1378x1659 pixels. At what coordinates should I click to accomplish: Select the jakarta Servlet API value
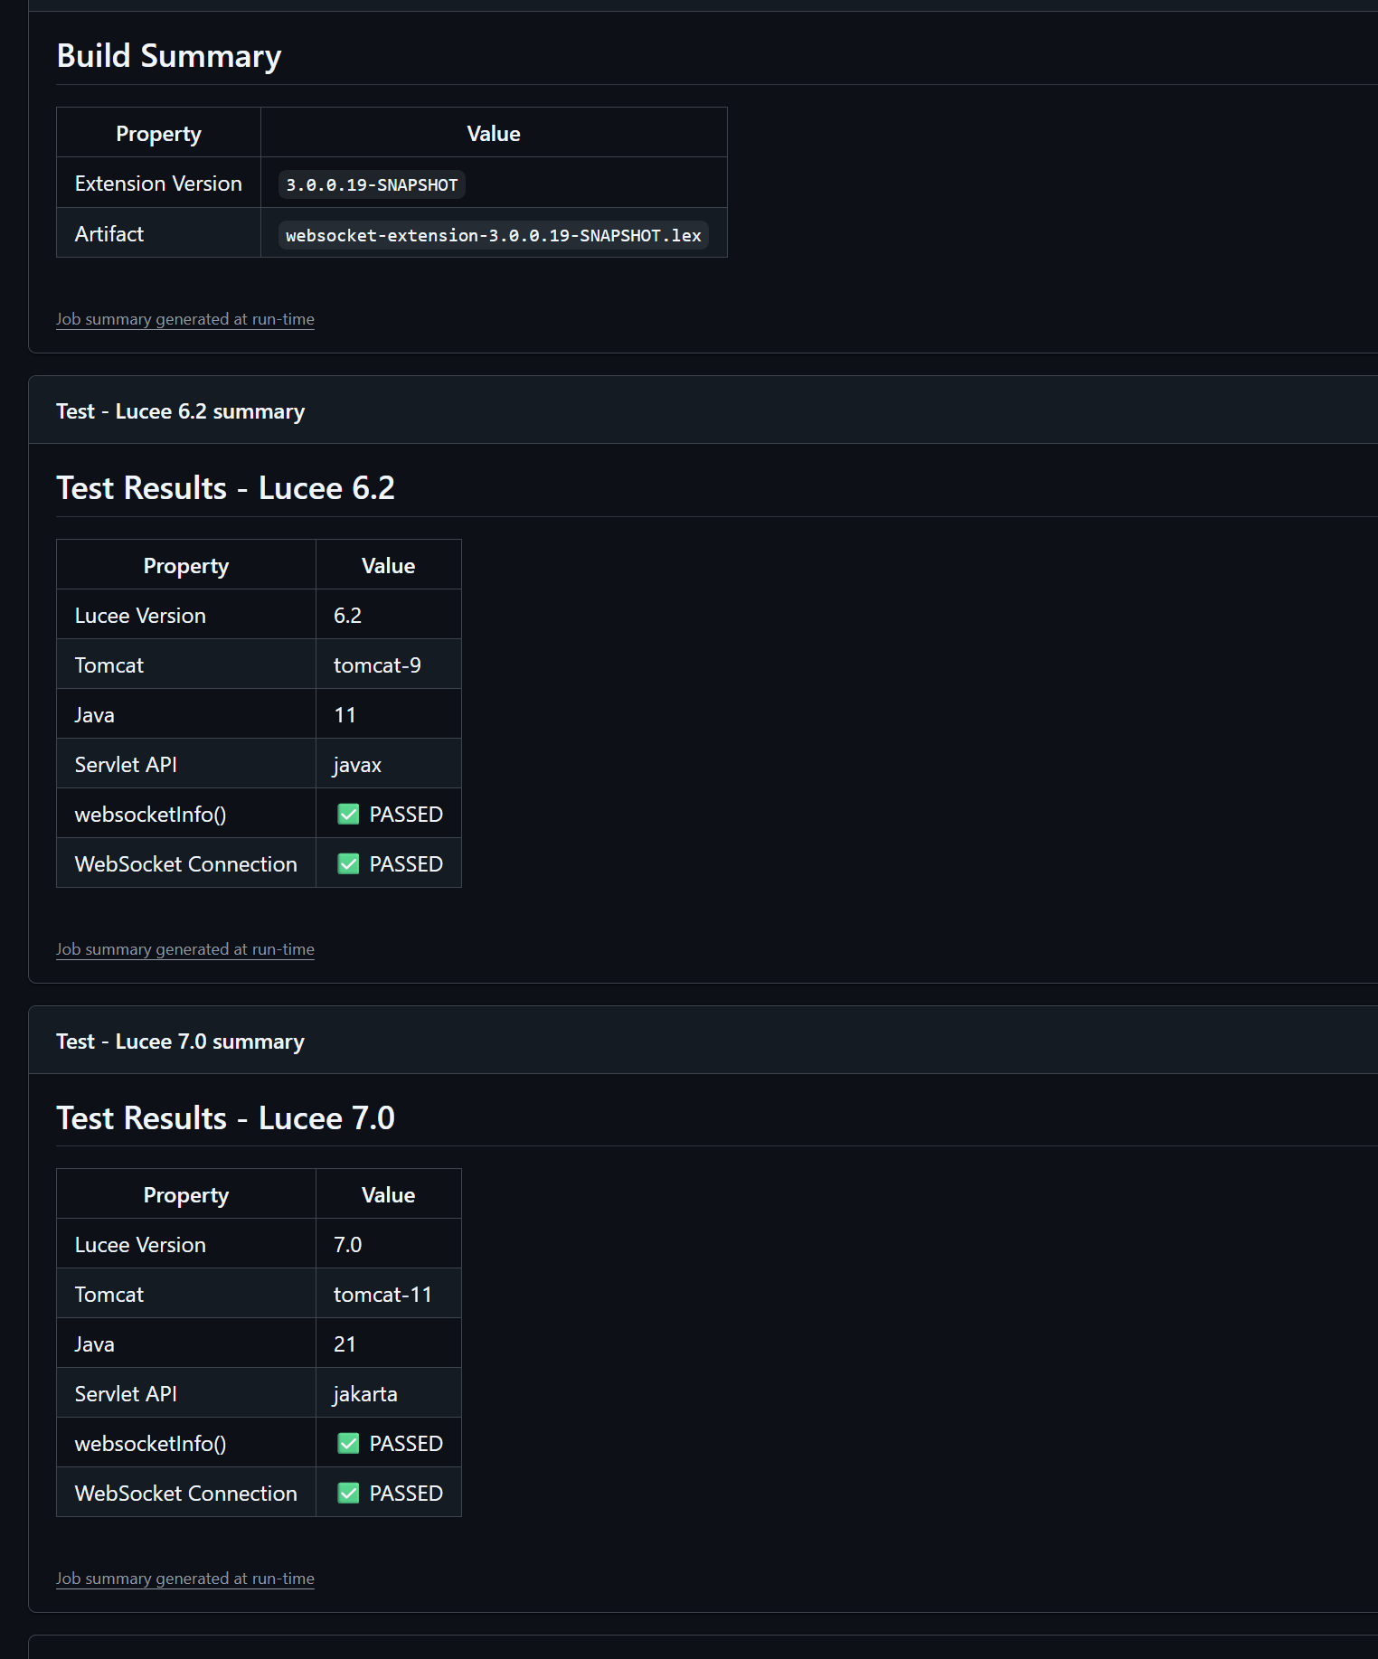[365, 1394]
